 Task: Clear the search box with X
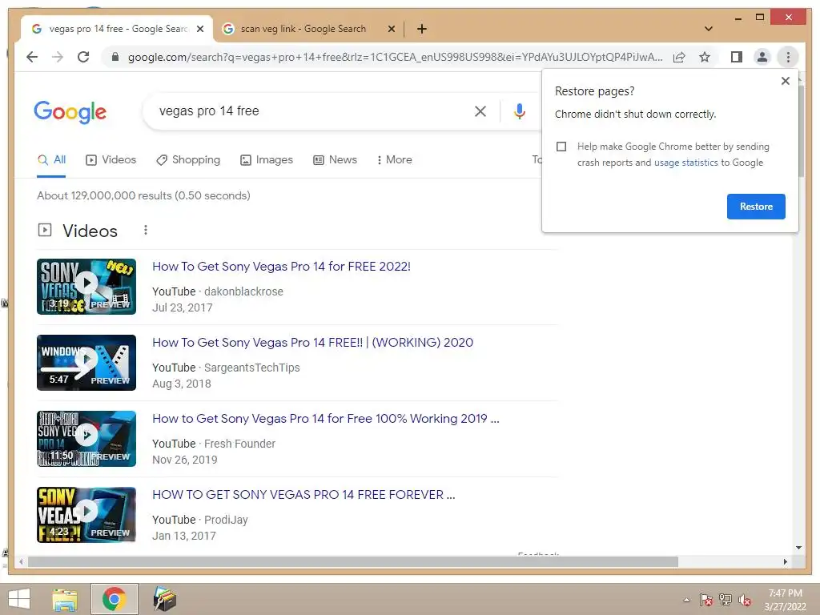(480, 111)
